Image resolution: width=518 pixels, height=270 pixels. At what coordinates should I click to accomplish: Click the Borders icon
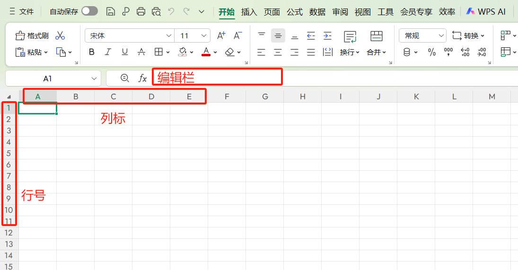point(158,52)
